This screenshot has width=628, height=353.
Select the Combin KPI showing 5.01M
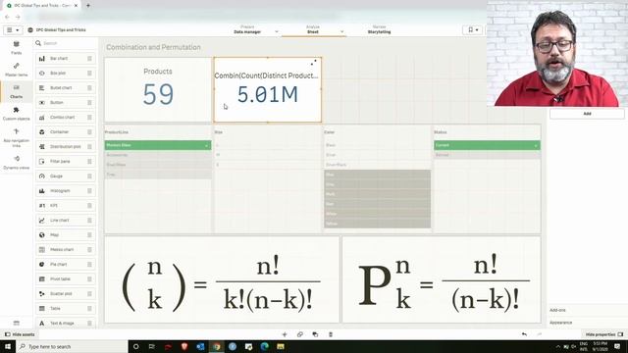pos(268,89)
